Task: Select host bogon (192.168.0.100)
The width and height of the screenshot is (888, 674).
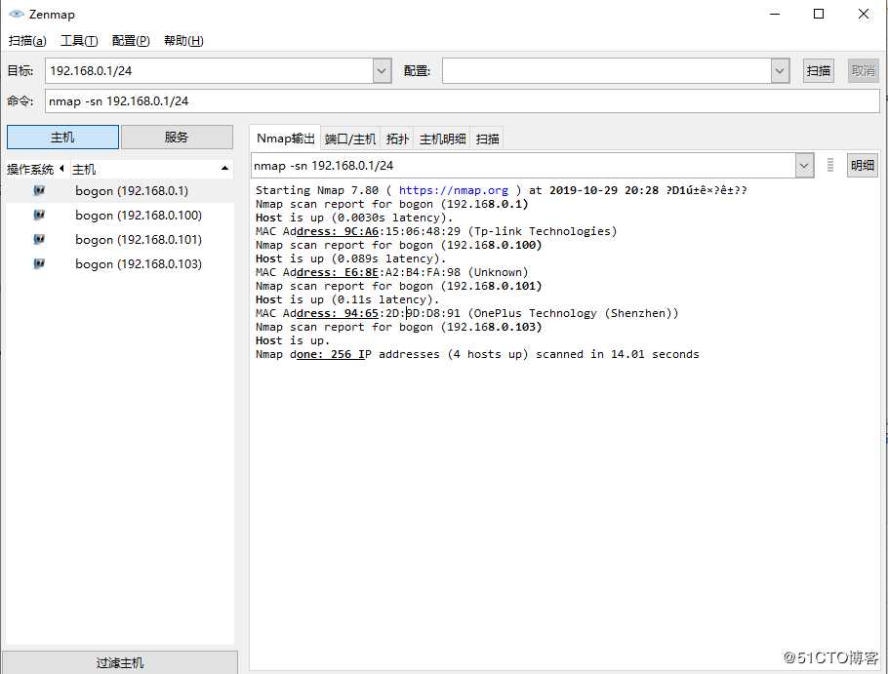Action: 139,216
